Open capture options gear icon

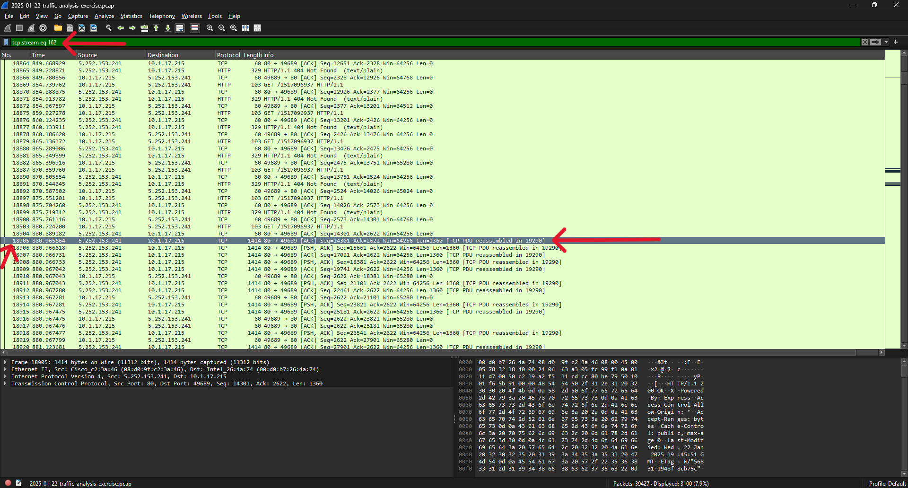[43, 28]
